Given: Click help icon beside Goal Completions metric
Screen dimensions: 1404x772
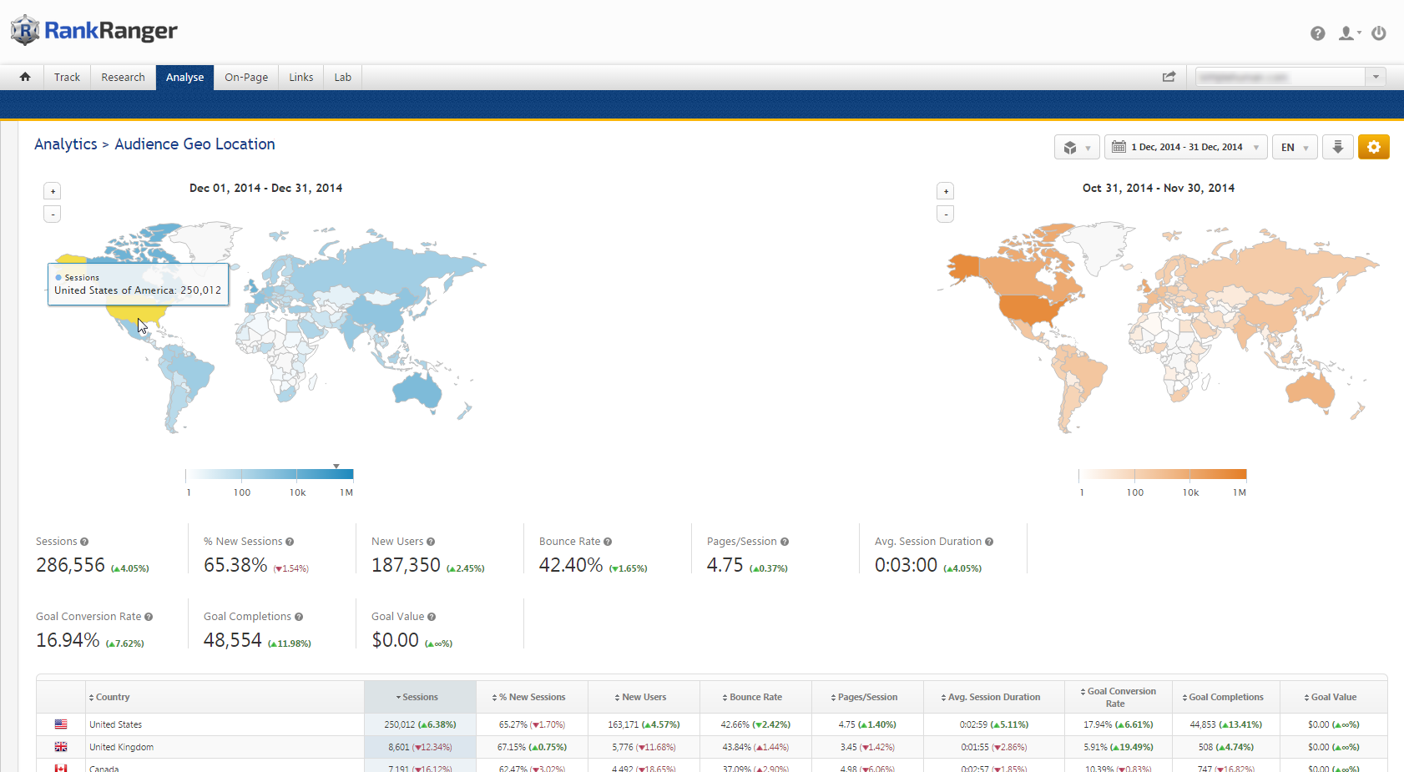Looking at the screenshot, I should tap(299, 617).
